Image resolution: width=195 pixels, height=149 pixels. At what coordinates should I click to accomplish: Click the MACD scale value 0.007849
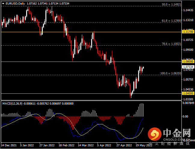click(188, 103)
